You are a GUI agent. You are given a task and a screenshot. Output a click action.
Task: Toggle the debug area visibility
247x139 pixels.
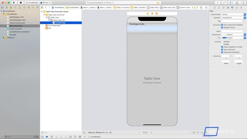237,3
